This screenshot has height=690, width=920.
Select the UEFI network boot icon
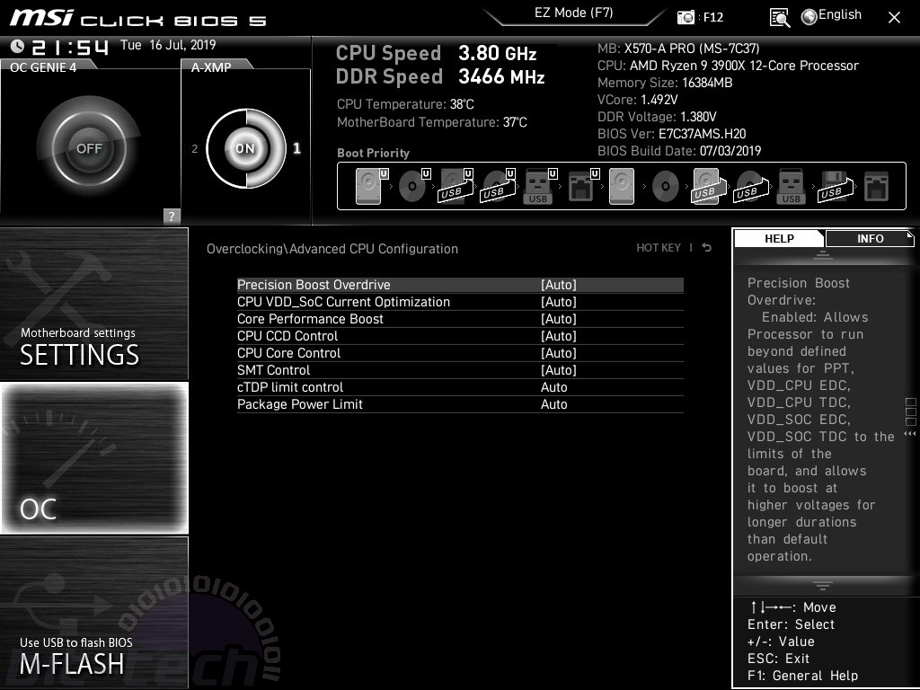(x=583, y=186)
